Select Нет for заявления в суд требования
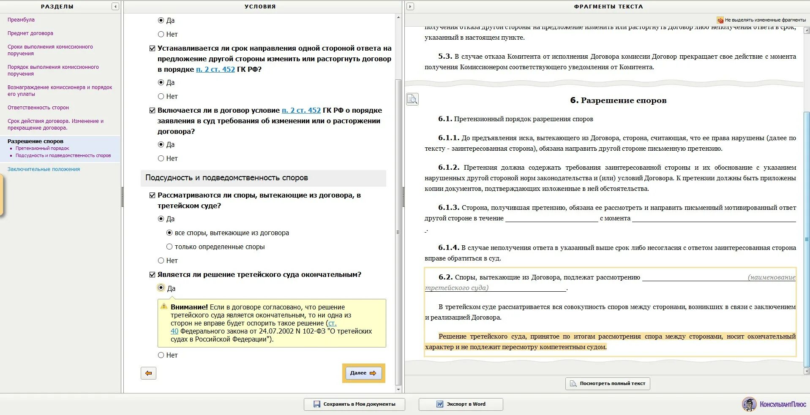This screenshot has height=415, width=810. 161,158
